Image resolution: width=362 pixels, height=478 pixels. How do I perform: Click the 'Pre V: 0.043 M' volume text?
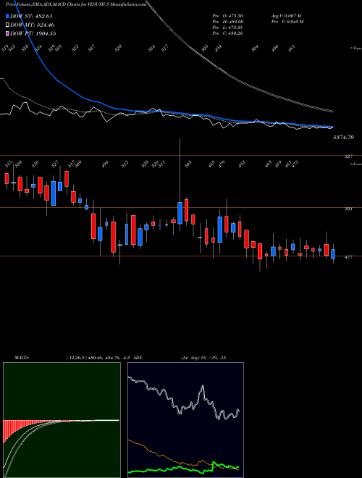pyautogui.click(x=287, y=22)
